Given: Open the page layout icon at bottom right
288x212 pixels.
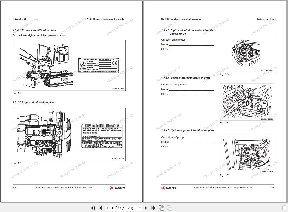Looking at the screenshot, I should pos(284,208).
